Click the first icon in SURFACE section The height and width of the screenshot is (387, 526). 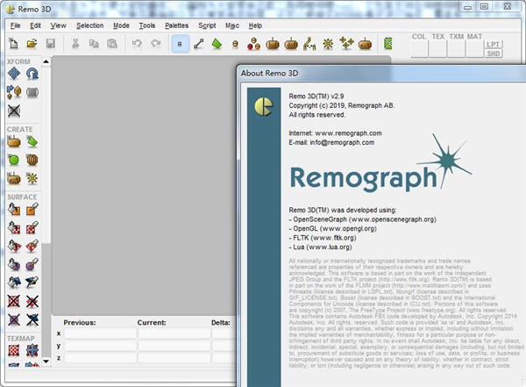14,210
